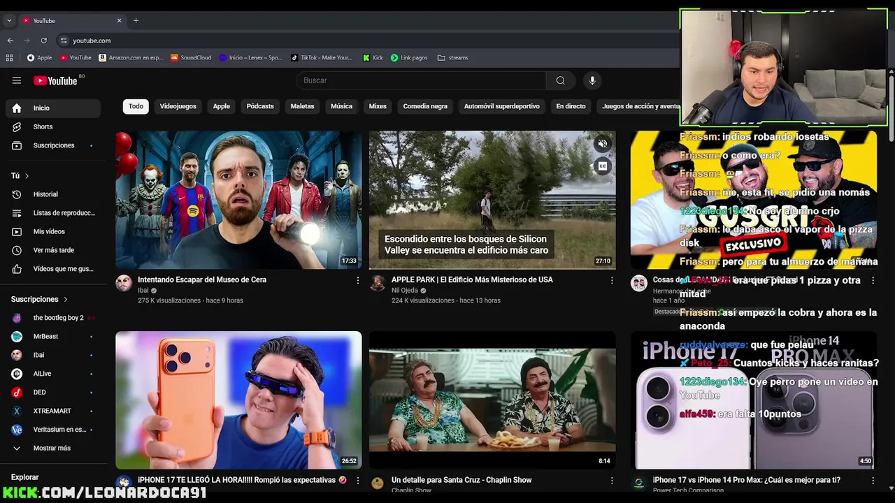Expand Mostrar más subscriptions
Image resolution: width=895 pixels, height=503 pixels.
(x=53, y=449)
